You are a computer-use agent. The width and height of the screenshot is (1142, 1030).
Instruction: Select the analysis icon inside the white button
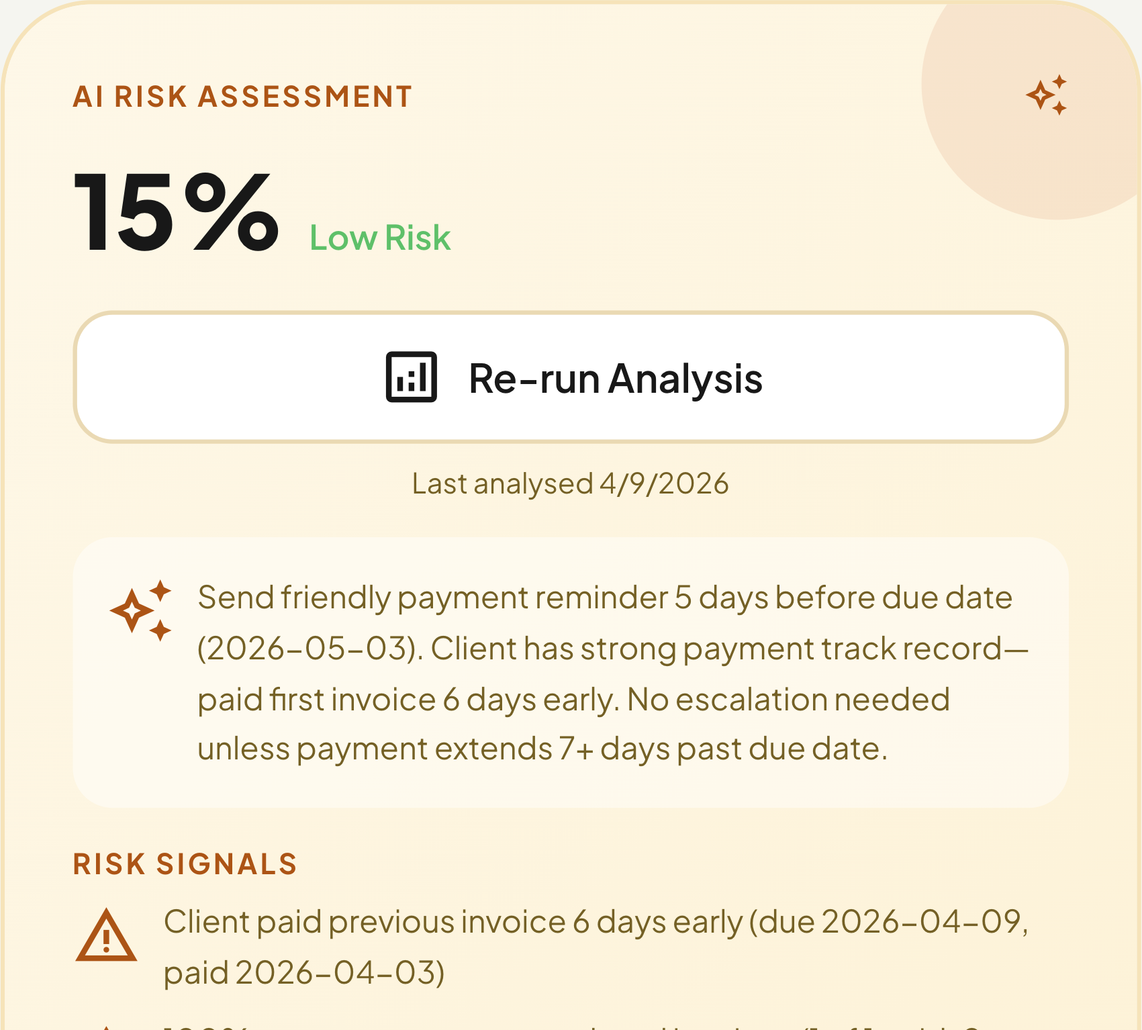pyautogui.click(x=412, y=378)
